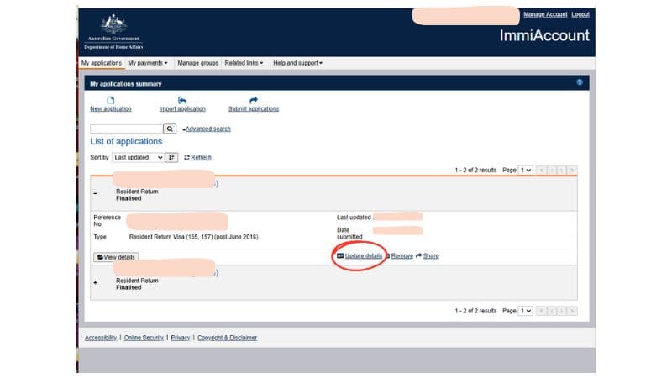Open the Copyright & Disclaimer link
This screenshot has width=672, height=378.
click(x=227, y=338)
